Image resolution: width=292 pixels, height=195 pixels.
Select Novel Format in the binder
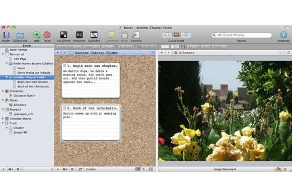(x=18, y=50)
